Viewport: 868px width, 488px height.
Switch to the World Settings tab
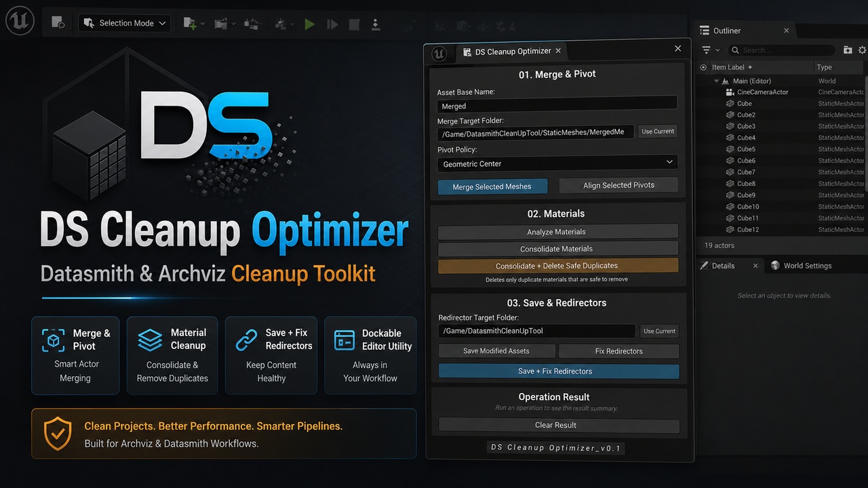pyautogui.click(x=802, y=266)
